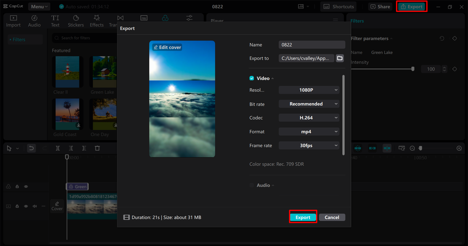Select the Green Lake filter thumbnail
Viewport: 468px width, 246px height.
click(x=103, y=72)
